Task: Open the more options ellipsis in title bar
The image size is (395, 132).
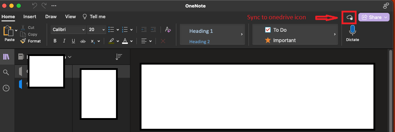Action: [x=54, y=5]
